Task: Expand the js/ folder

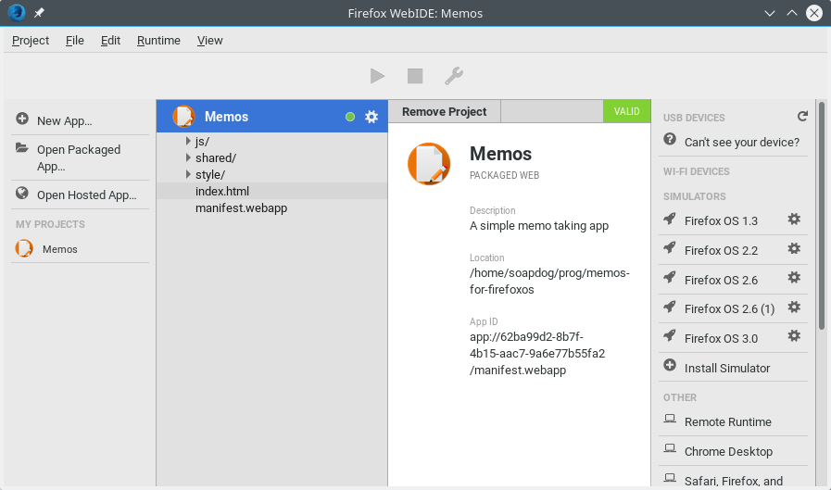Action: (x=188, y=141)
